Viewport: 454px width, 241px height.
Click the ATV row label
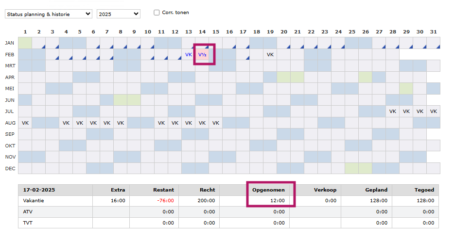[27, 211]
